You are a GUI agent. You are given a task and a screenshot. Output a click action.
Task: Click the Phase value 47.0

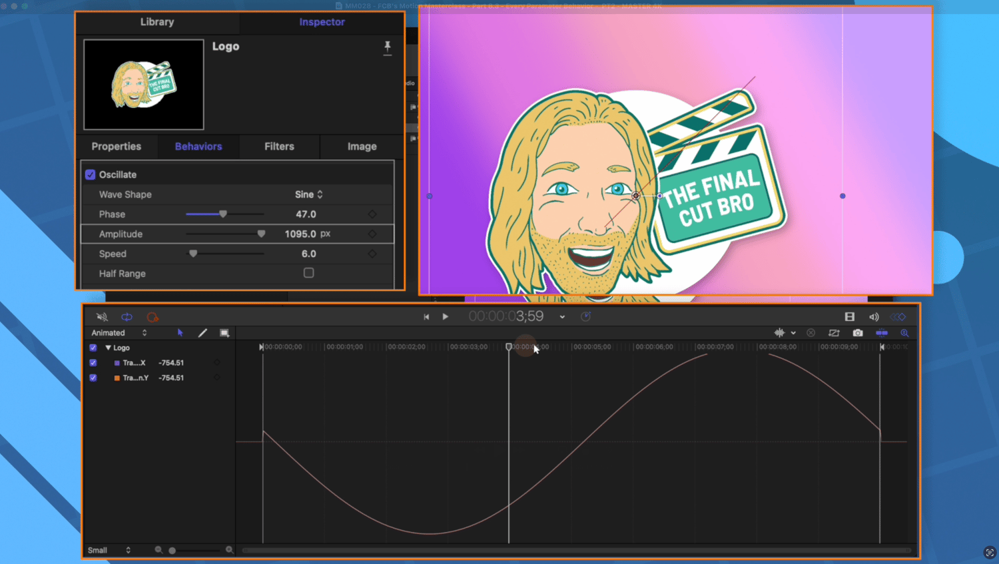[306, 214]
